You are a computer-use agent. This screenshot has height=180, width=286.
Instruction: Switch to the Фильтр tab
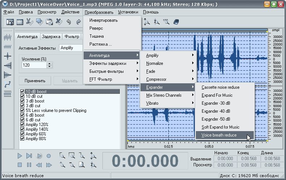72,37
